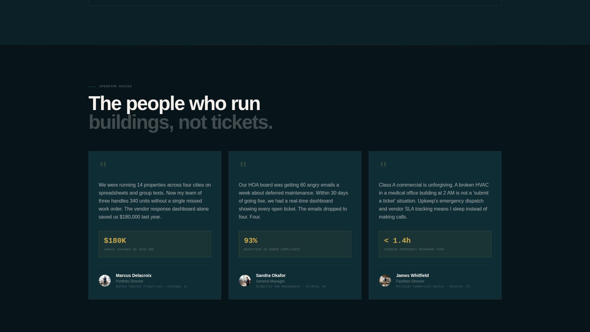
Task: Click the OPERATOR VOICES section label
Action: click(x=115, y=86)
